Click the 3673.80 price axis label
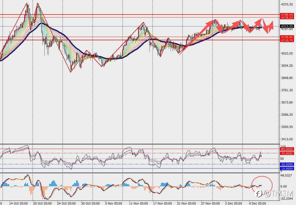 point(287,102)
